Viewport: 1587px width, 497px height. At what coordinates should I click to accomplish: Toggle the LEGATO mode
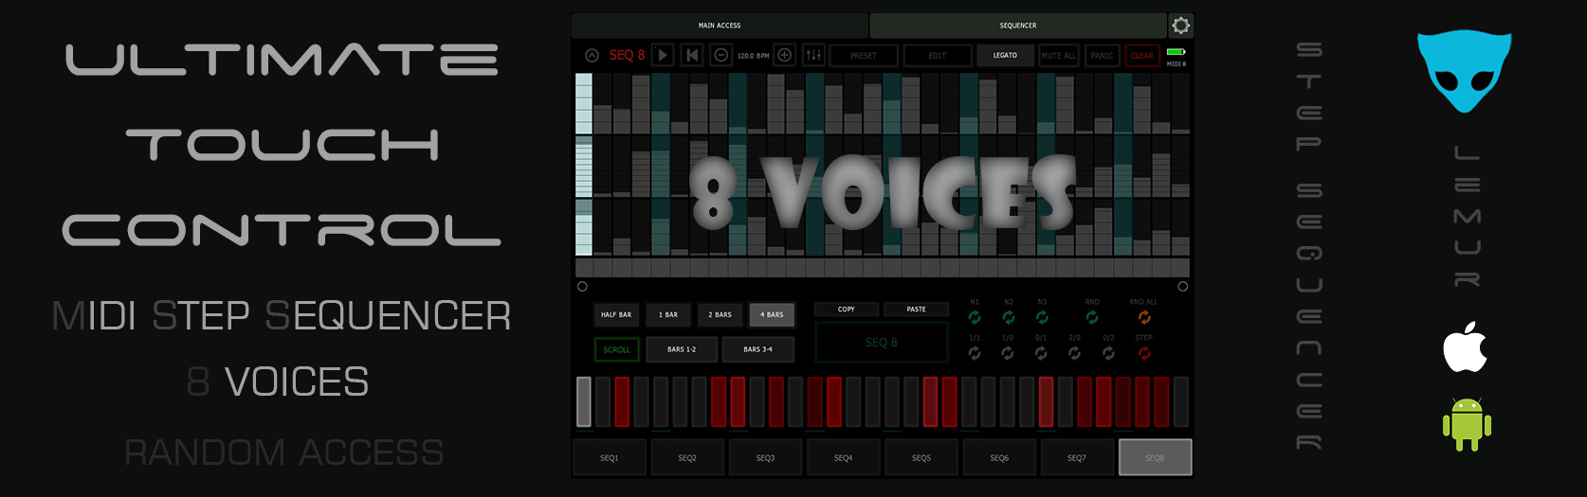tap(1005, 56)
